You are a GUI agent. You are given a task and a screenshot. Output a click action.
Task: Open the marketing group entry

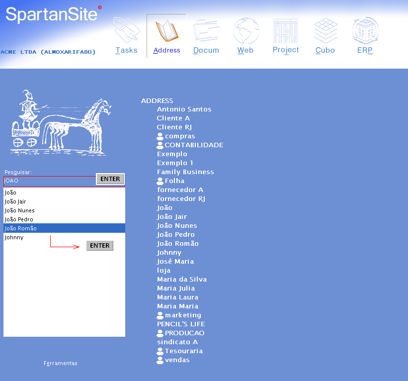pyautogui.click(x=183, y=315)
